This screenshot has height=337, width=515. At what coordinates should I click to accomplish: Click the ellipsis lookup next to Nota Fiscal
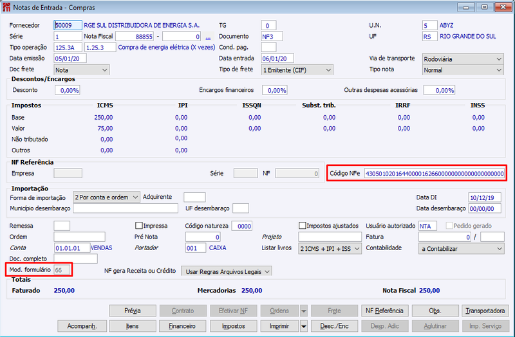click(208, 37)
